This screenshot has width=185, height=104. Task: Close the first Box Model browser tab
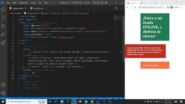tap(137, 3)
